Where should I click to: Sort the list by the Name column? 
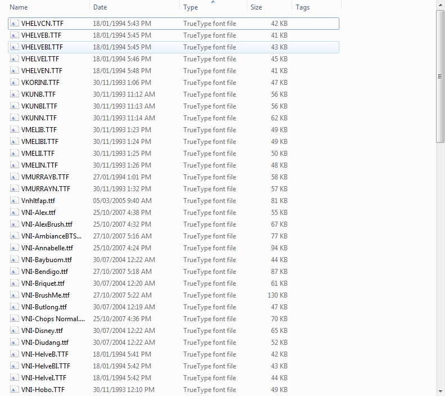[x=19, y=7]
